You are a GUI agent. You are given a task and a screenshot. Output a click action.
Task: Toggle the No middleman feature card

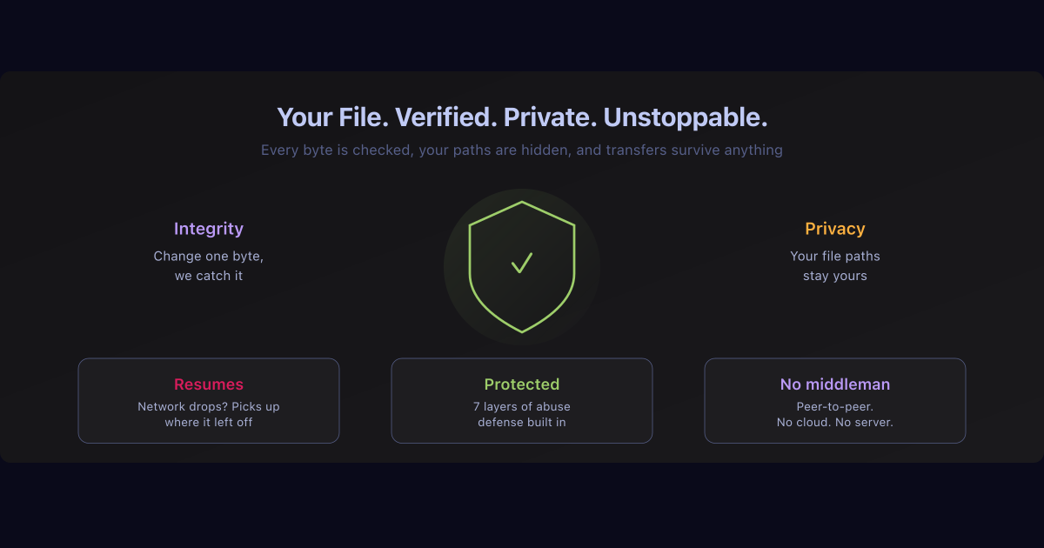click(834, 400)
